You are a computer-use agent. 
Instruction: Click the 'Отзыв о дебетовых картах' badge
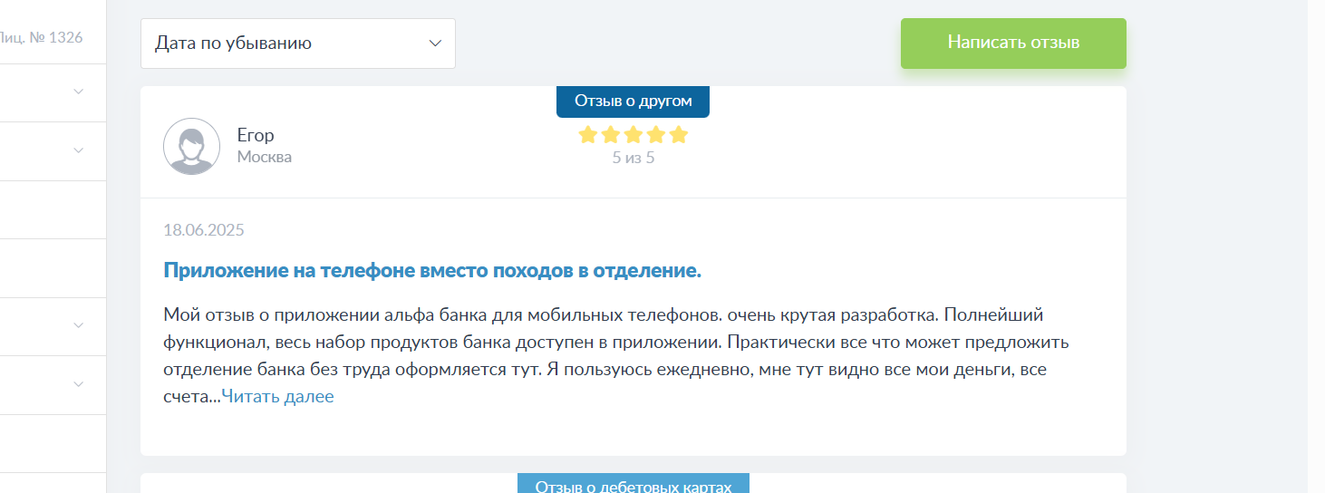633,484
